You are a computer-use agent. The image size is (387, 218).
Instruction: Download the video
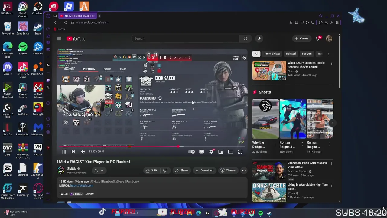pyautogui.click(x=204, y=170)
